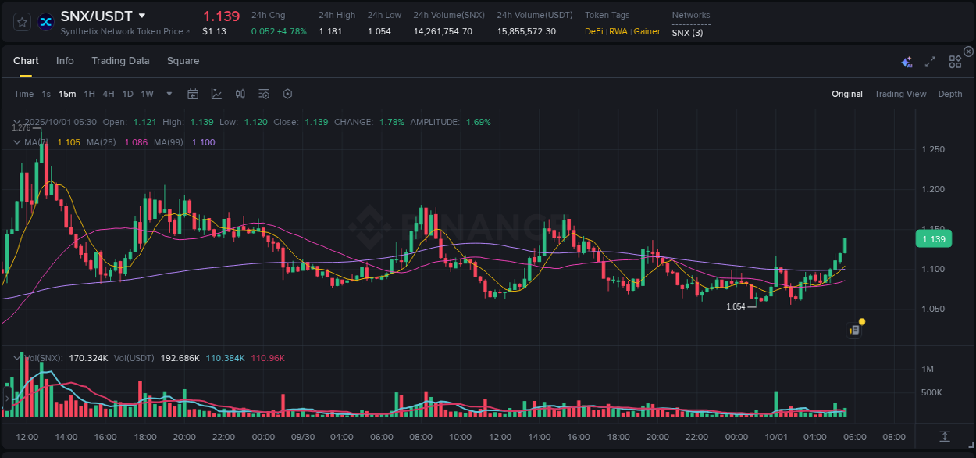
Task: Favorite the SNX/USDT pair
Action: pos(21,22)
